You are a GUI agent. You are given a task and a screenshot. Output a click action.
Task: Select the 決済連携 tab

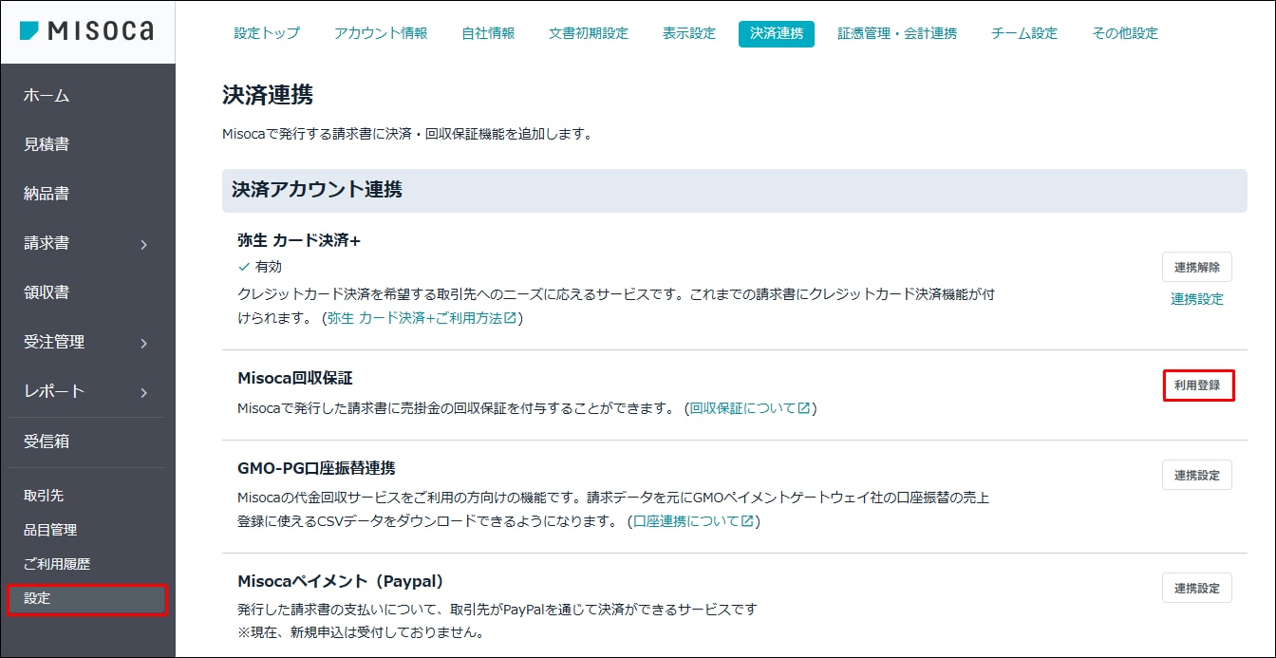click(777, 33)
